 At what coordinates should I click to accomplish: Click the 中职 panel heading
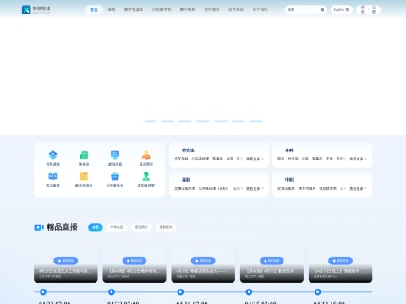(x=289, y=180)
